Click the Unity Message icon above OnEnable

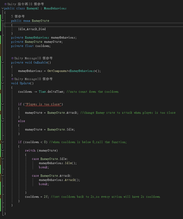point(12,58)
